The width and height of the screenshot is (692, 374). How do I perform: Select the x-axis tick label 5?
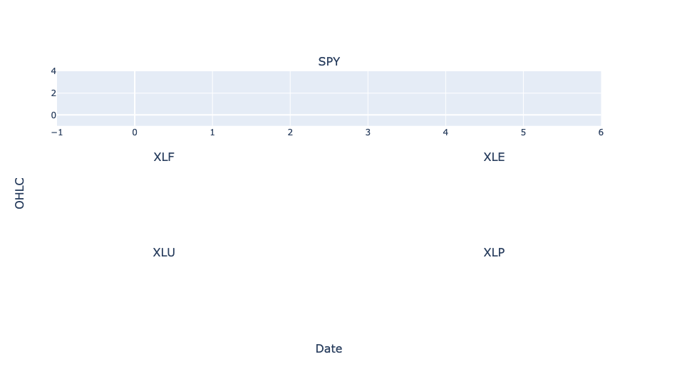[x=523, y=133]
